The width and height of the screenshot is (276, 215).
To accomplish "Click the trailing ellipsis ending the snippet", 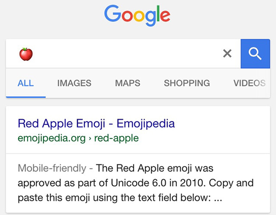I will (x=218, y=198).
